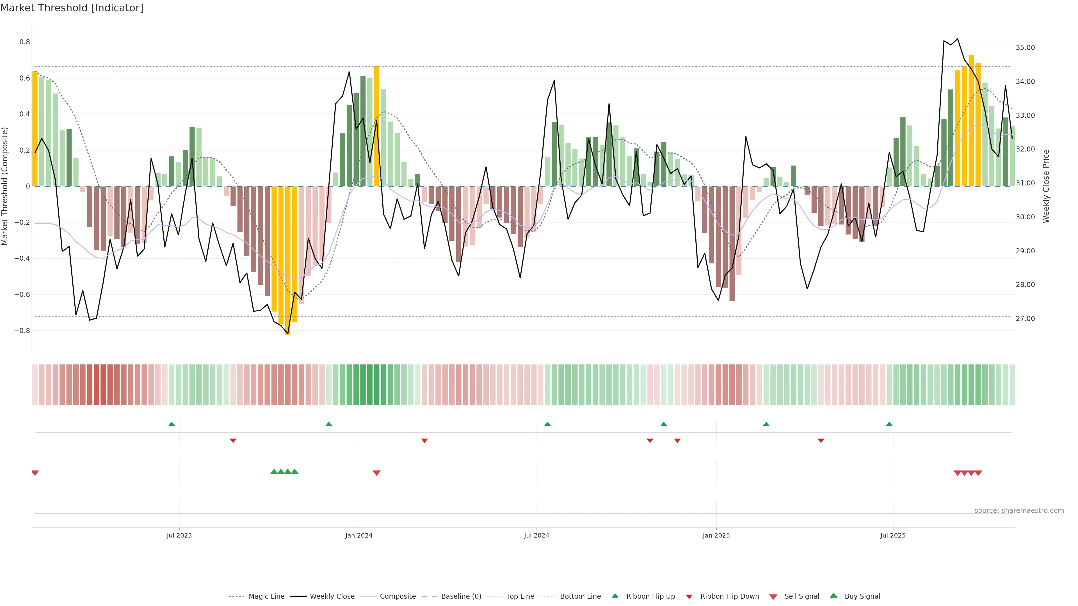Click the source: sharemaestro.com text
The image size is (1078, 606).
pyautogui.click(x=1019, y=511)
